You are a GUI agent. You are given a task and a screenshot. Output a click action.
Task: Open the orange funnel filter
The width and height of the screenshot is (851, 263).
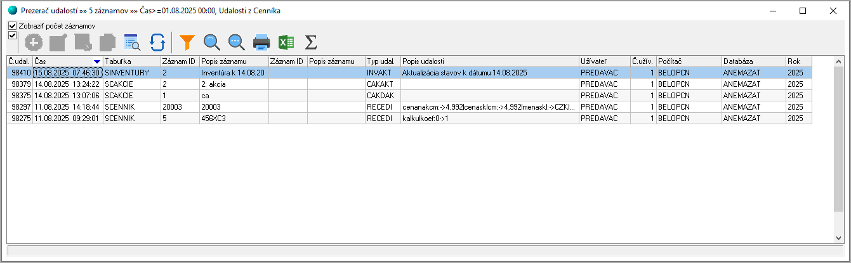(x=187, y=42)
